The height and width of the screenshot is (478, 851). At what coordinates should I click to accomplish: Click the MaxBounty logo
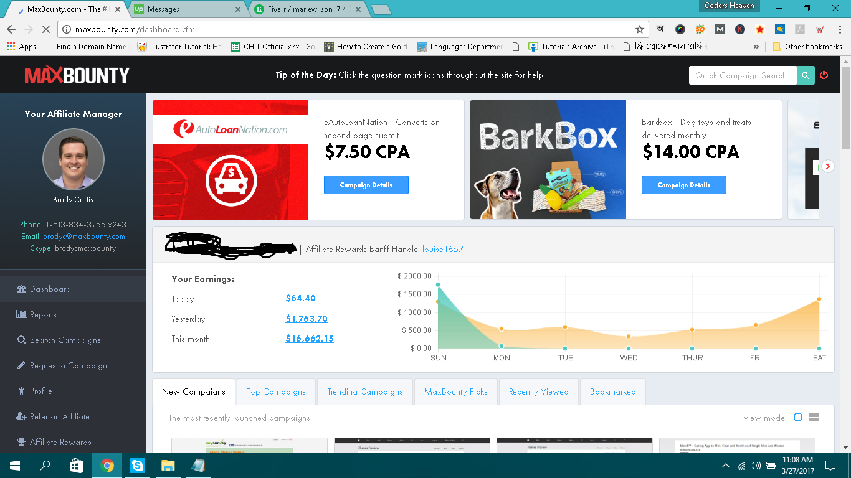[x=77, y=75]
